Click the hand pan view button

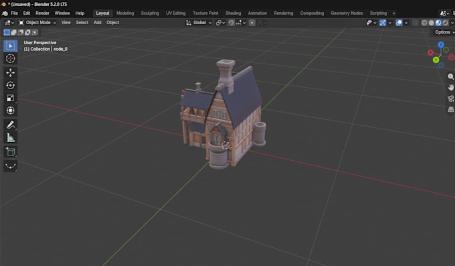click(450, 87)
